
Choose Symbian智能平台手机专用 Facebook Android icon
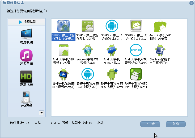(160, 50)
